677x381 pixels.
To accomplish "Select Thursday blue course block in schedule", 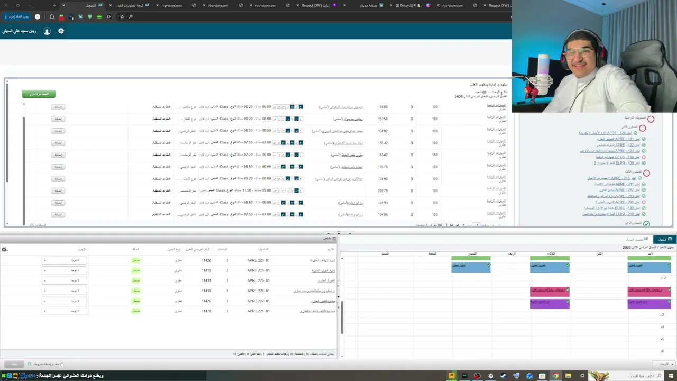I will [x=471, y=267].
